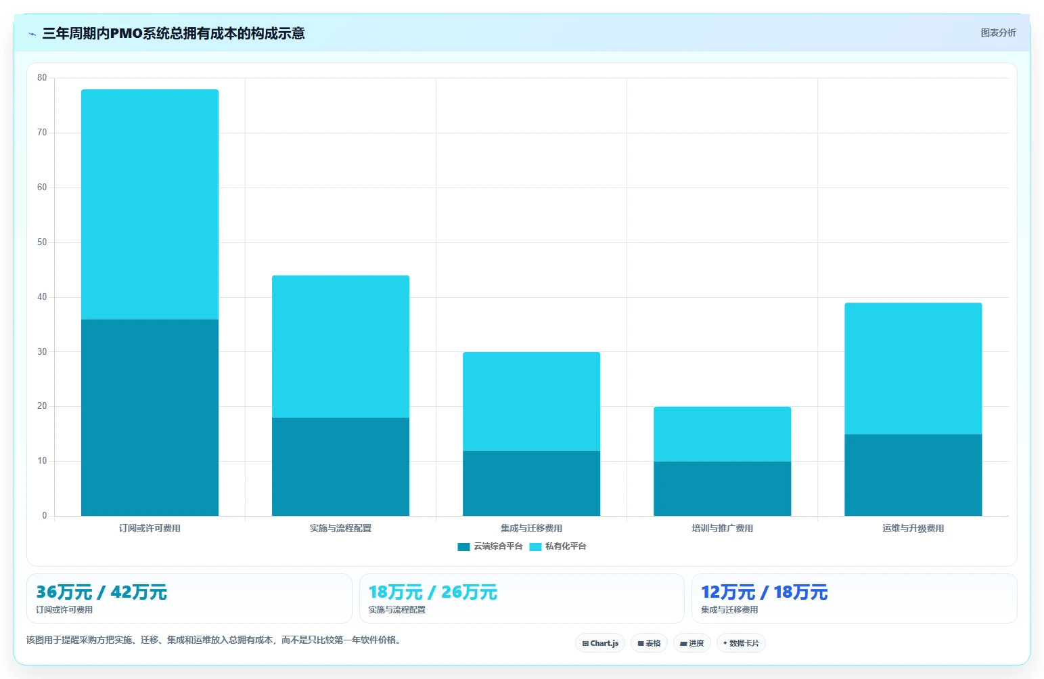This screenshot has height=679, width=1044.
Task: Click light bar segment of 集成与迁移费用
Action: 531,401
